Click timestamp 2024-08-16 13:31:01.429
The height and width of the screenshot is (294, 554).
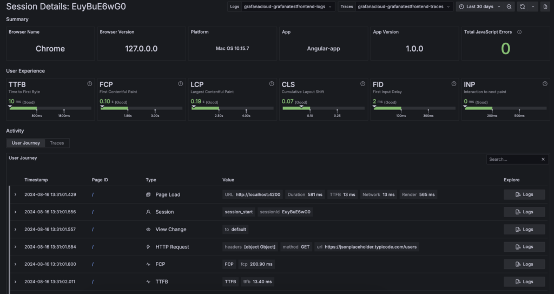50,194
